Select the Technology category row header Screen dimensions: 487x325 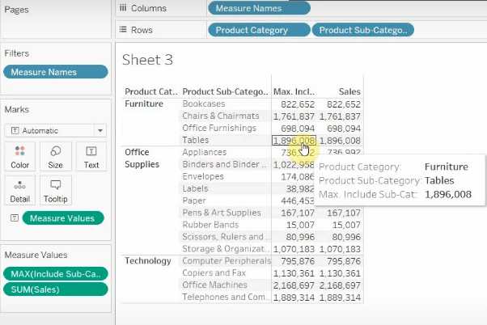pyautogui.click(x=148, y=261)
